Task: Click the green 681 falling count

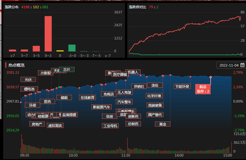Action: click(45, 7)
